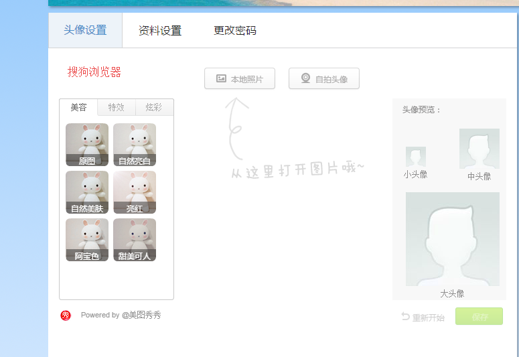Click the undo arrow icon beside 重新开始

[x=405, y=316]
